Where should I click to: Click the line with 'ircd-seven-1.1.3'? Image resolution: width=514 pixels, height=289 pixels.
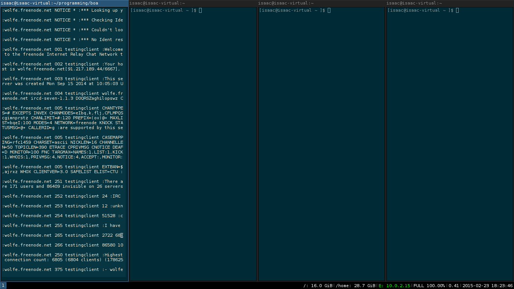click(x=62, y=98)
